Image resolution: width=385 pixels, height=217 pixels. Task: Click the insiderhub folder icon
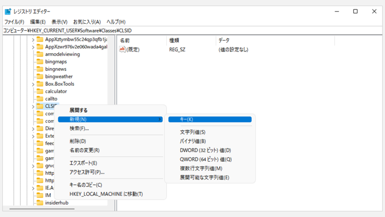[x=40, y=203]
